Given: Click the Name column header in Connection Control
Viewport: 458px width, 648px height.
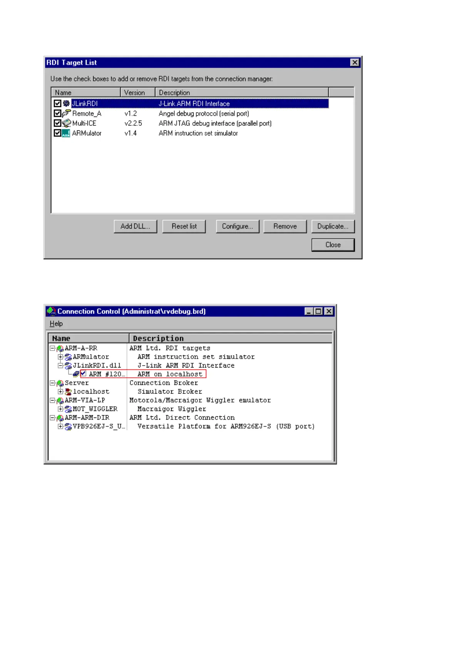Looking at the screenshot, I should (89, 338).
